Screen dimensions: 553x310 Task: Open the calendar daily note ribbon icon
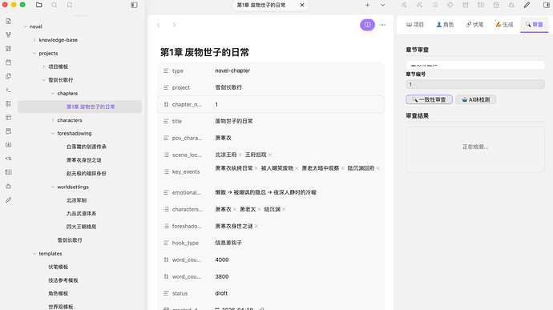pyautogui.click(x=9, y=62)
